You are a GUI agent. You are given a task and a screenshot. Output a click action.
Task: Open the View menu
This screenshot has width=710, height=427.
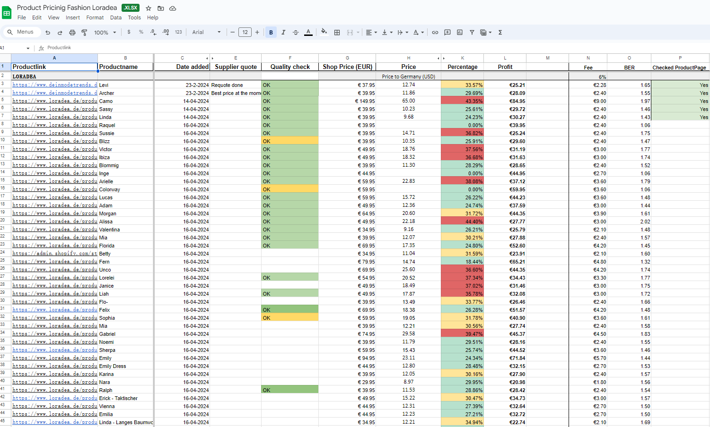click(x=53, y=17)
